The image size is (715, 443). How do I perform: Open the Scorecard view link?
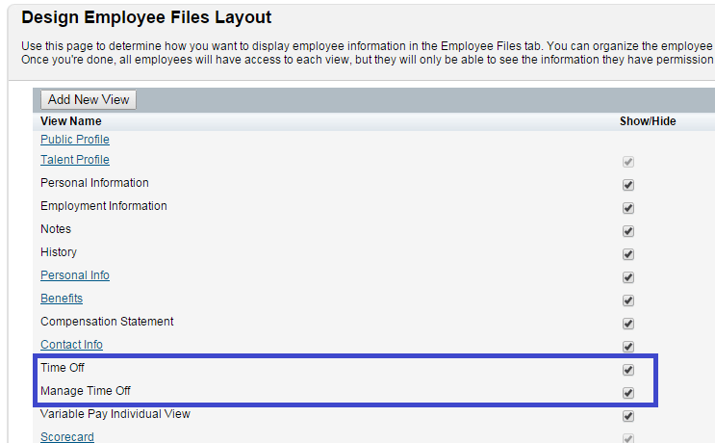(67, 437)
